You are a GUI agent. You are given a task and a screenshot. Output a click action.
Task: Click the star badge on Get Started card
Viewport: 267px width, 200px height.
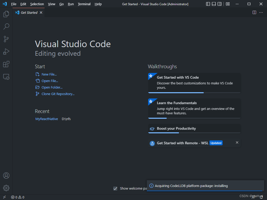click(x=151, y=76)
